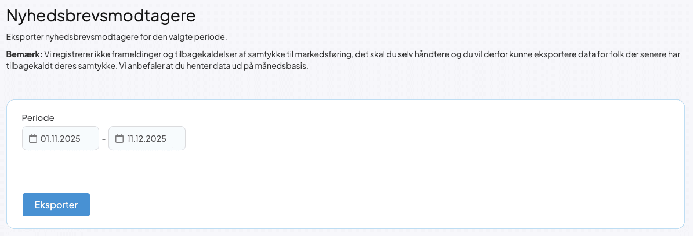Click the Periode field label
693x236 pixels.
pos(38,117)
